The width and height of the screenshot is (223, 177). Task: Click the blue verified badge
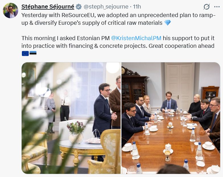79,7
